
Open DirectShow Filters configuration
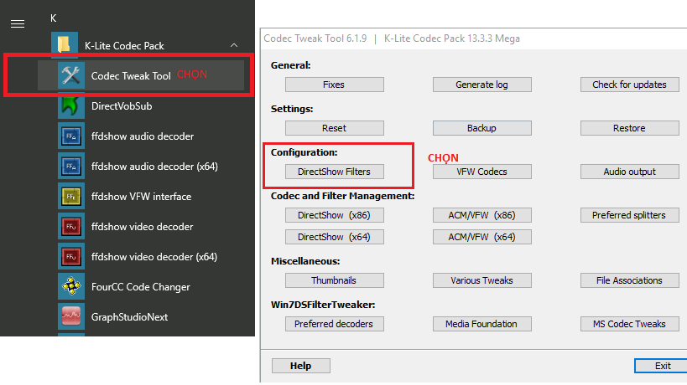coord(335,172)
